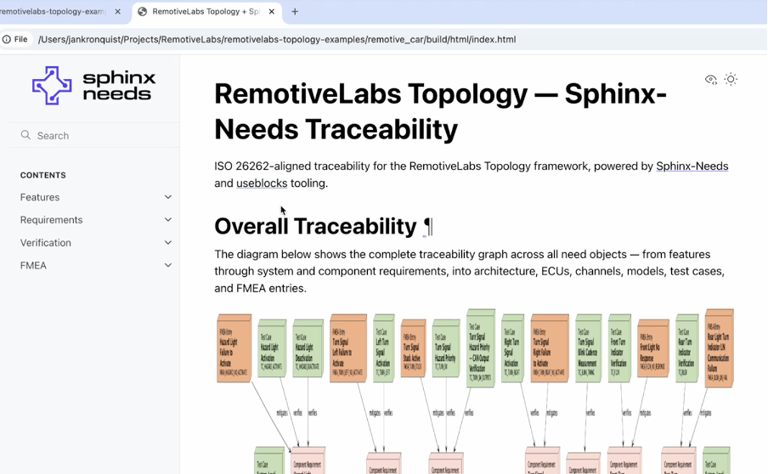Viewport: 768px width, 474px height.
Task: Focus the sidebar Search field
Action: click(x=94, y=135)
